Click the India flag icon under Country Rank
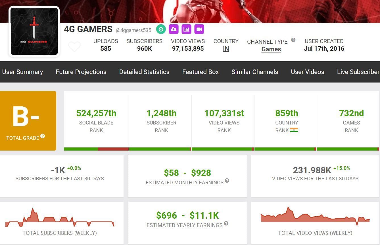Screen dimensions: 380x245 (x=294, y=130)
